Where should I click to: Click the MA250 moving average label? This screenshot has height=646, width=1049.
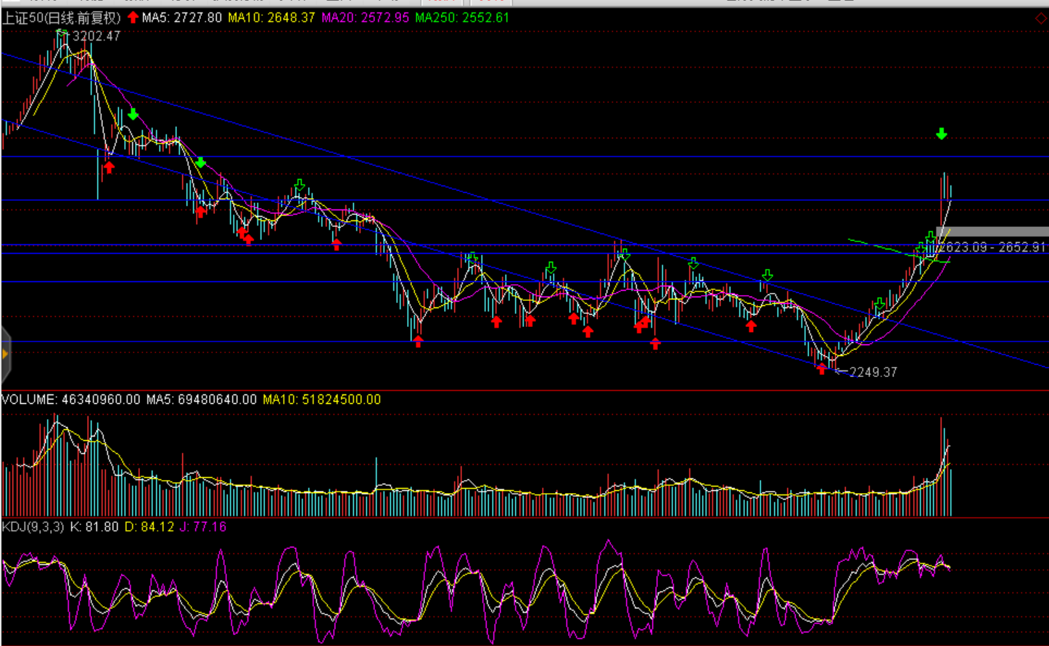click(x=462, y=17)
